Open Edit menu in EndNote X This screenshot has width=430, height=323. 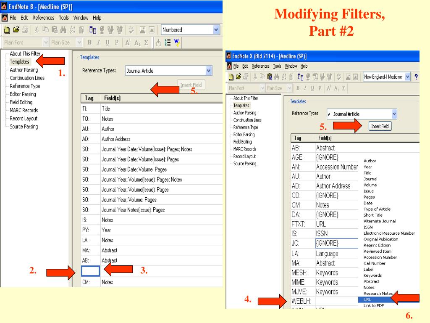click(245, 66)
